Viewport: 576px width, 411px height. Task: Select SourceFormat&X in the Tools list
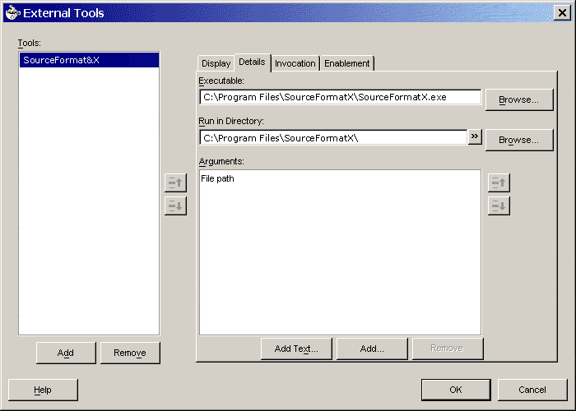tap(89, 60)
